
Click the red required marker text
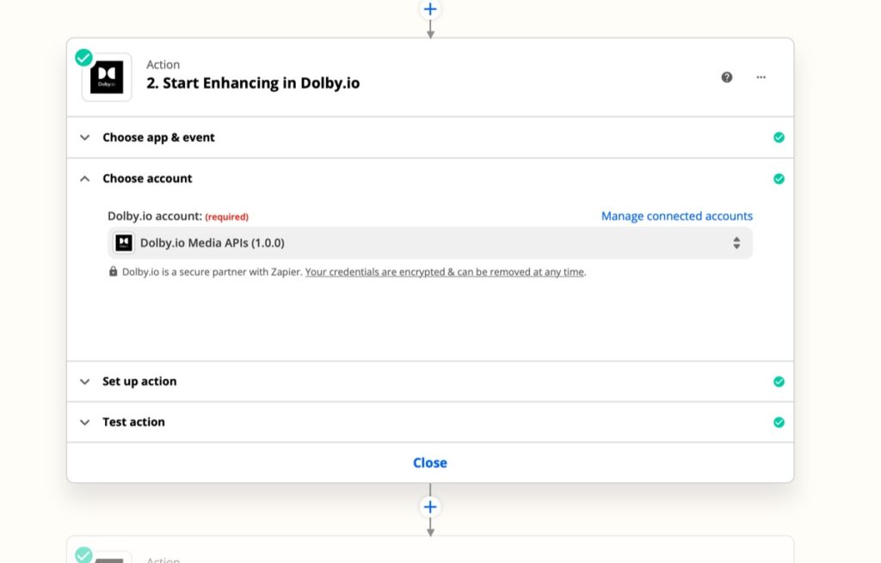(x=226, y=217)
